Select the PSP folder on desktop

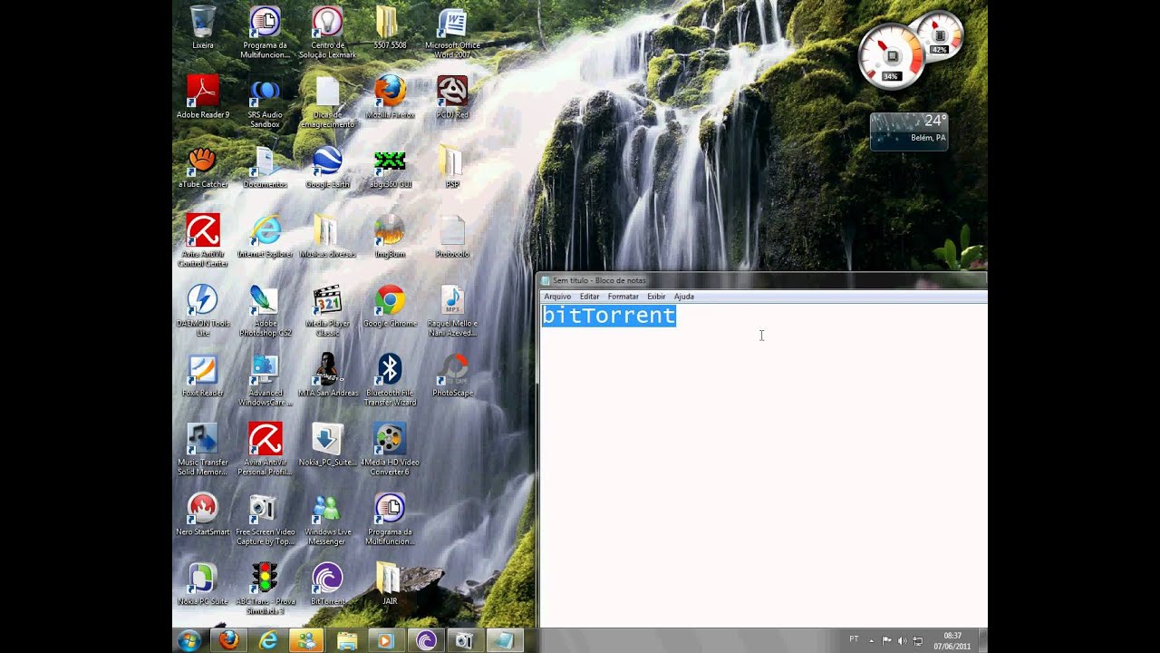click(452, 168)
